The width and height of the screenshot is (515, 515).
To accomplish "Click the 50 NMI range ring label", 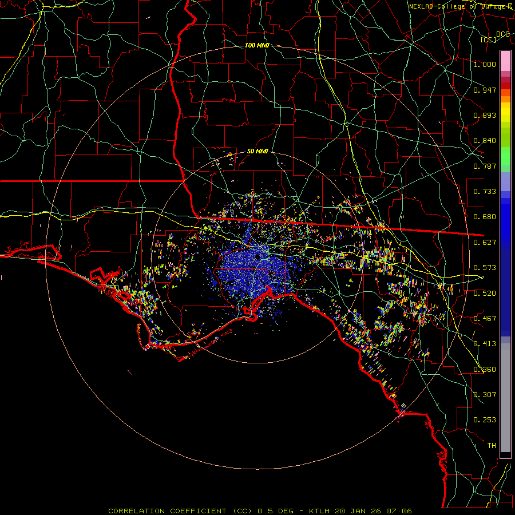I will 258,152.
